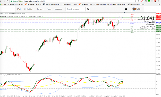Viewport: 161px width, 97px height.
Task: Open Git + Bitbucket bookmark
Action: [x=86, y=4]
